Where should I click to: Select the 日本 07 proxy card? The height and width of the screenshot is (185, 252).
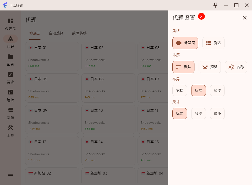(x=153, y=88)
